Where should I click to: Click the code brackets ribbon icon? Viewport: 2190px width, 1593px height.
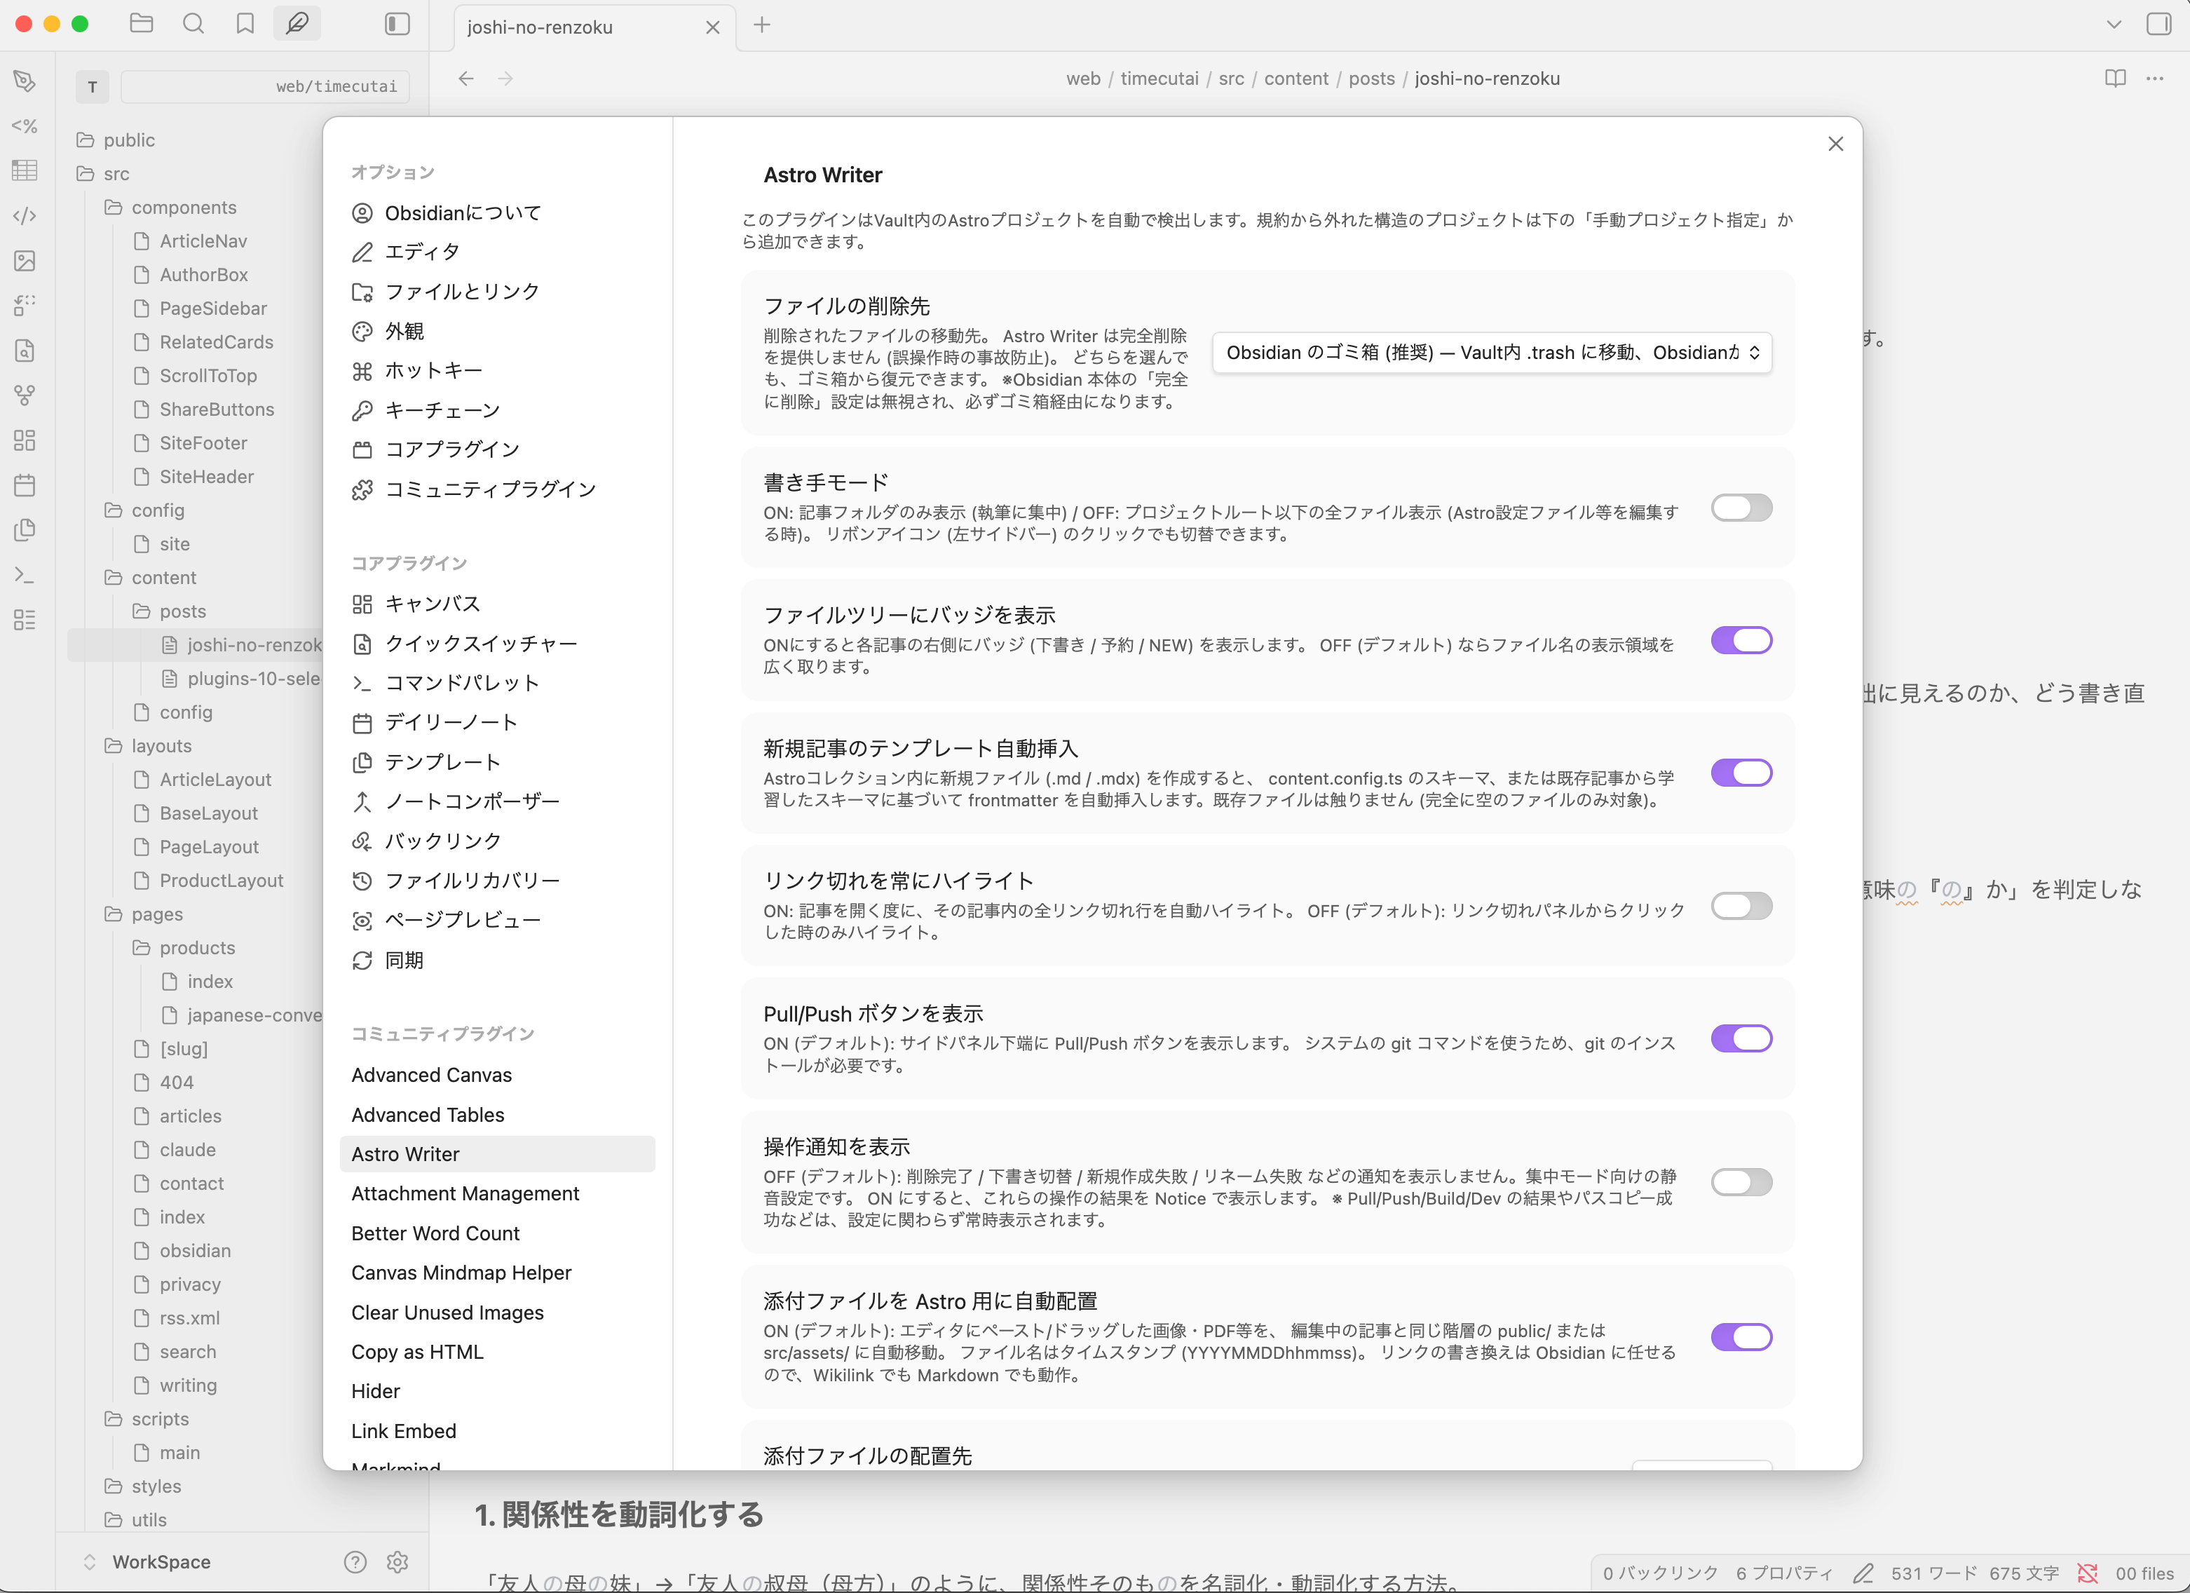tap(25, 215)
